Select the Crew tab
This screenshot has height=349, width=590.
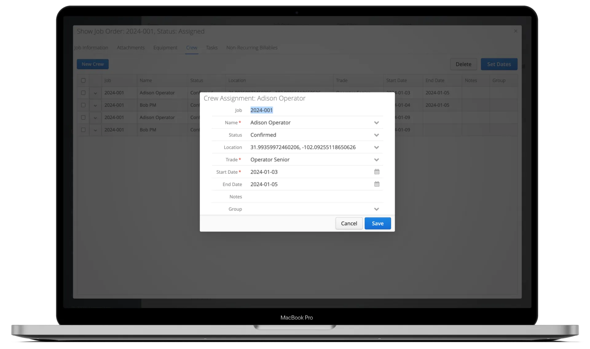[x=192, y=48]
